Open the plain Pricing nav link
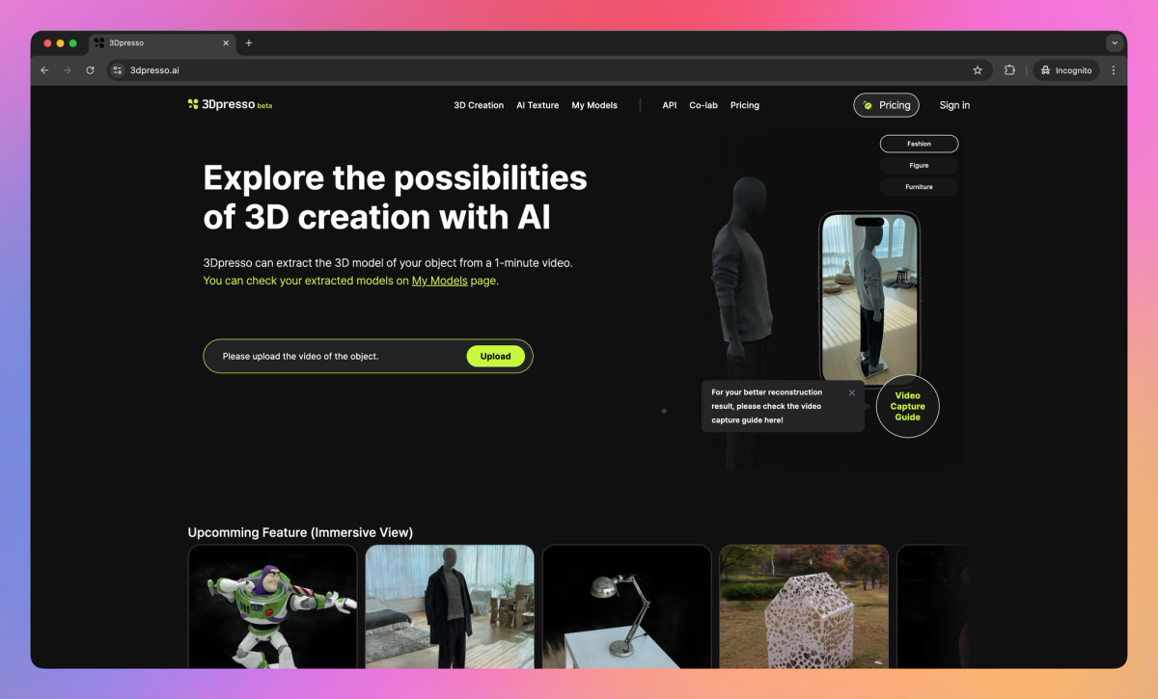The width and height of the screenshot is (1158, 699). 745,105
